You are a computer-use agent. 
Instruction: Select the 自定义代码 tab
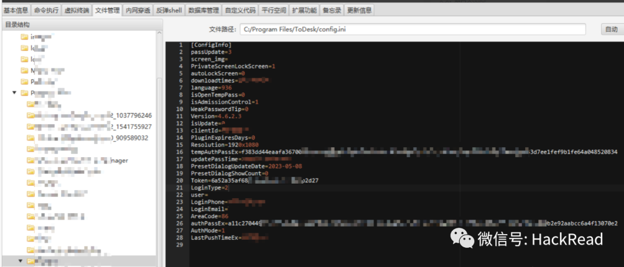coord(240,10)
